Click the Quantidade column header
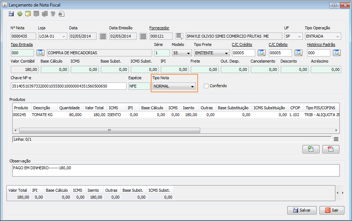The image size is (352, 221). 70,108
